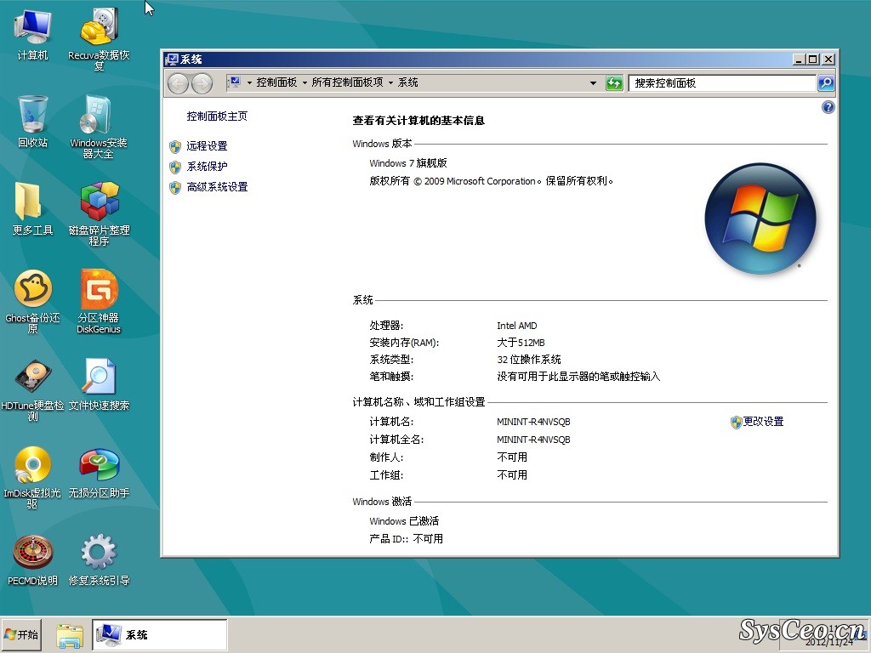Minimize the 系统 window

tap(799, 60)
